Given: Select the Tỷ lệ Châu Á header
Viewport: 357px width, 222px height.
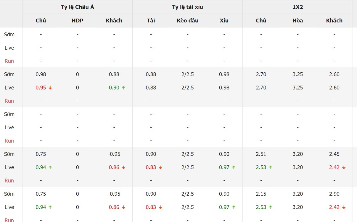Looking at the screenshot, I should click(77, 7).
